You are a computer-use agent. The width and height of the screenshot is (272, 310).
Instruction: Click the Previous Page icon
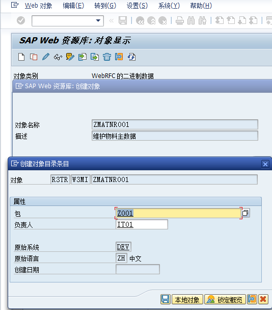pyautogui.click(x=231, y=20)
